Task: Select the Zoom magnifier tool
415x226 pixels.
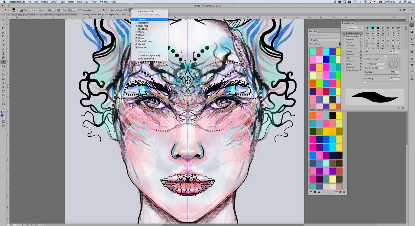Action: coord(3,100)
